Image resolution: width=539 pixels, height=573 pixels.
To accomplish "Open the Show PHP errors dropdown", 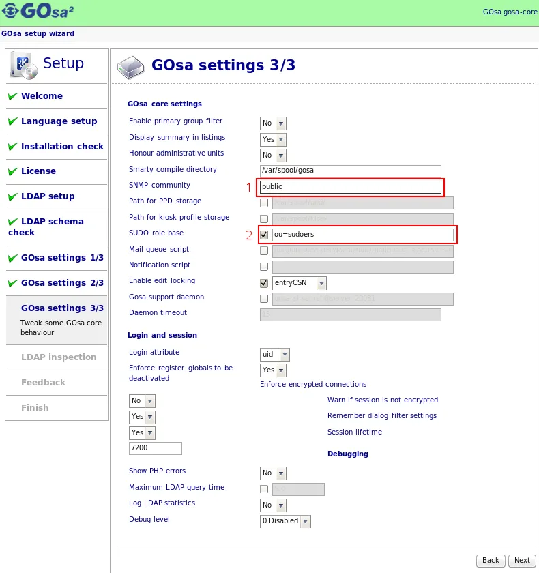I will coord(273,473).
